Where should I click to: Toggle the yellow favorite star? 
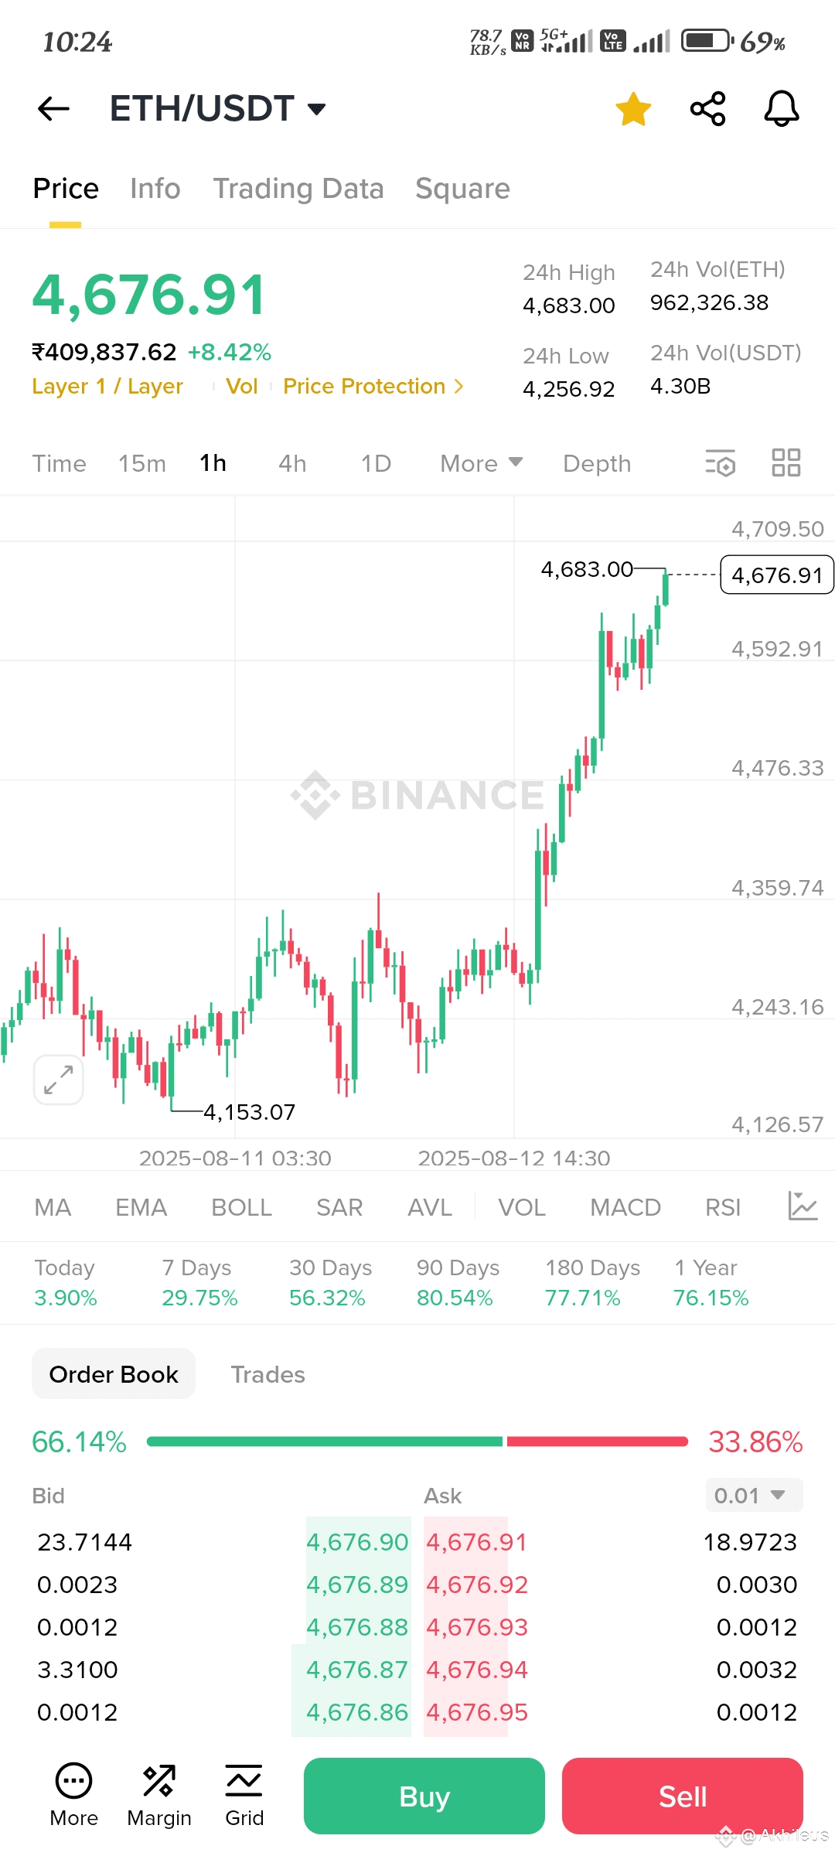point(633,108)
